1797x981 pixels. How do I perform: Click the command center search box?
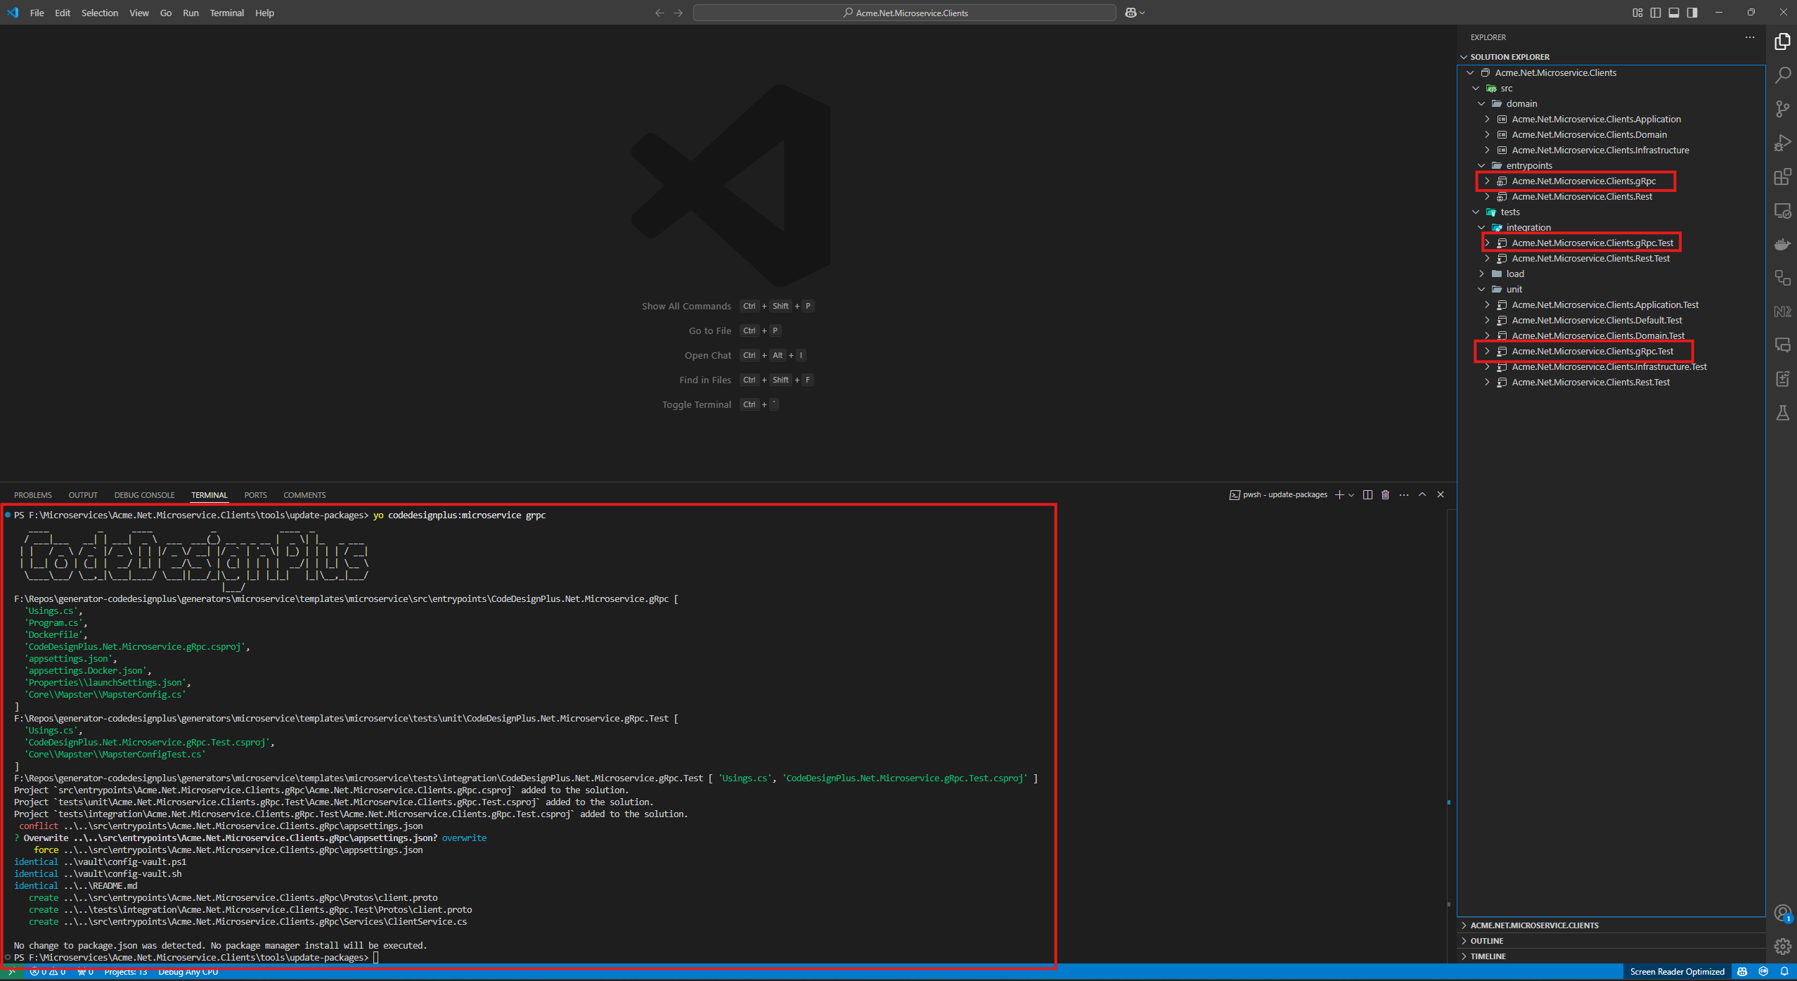[x=905, y=13]
